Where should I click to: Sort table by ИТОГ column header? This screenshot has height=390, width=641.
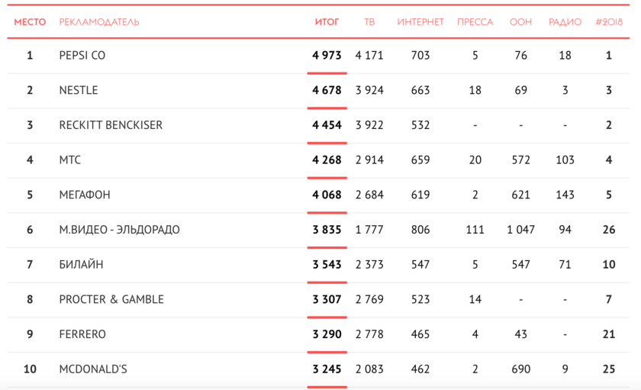[327, 22]
